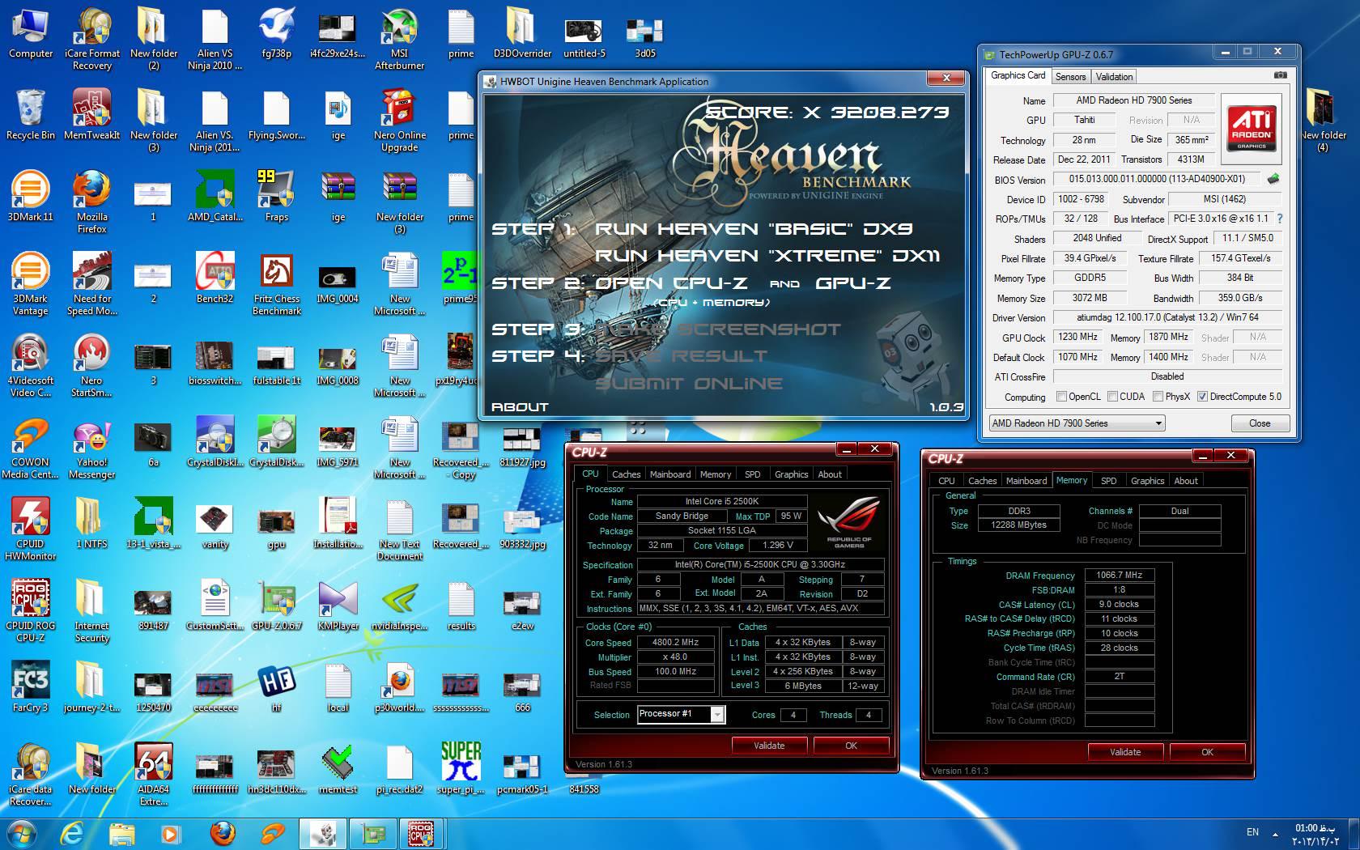
Task: Open the Fritz Chess Benchmark shortcut
Action: click(x=276, y=283)
